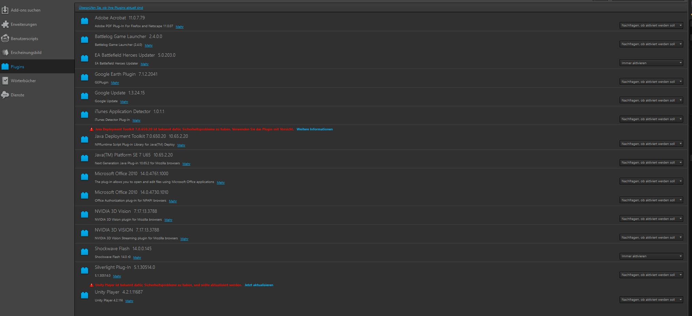Click Jetzt aktualisieren link for Unity Player
The width and height of the screenshot is (692, 316).
point(259,285)
